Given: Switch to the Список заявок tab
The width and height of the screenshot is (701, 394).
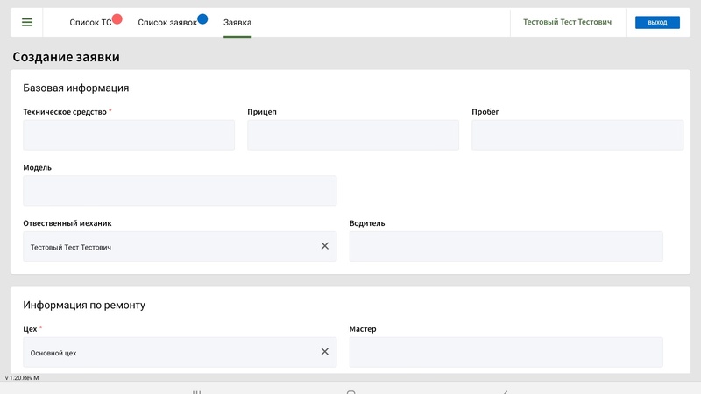Looking at the screenshot, I should pyautogui.click(x=166, y=23).
